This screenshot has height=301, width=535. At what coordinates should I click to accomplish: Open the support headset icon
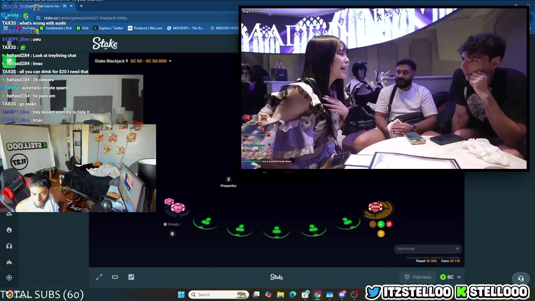521,278
